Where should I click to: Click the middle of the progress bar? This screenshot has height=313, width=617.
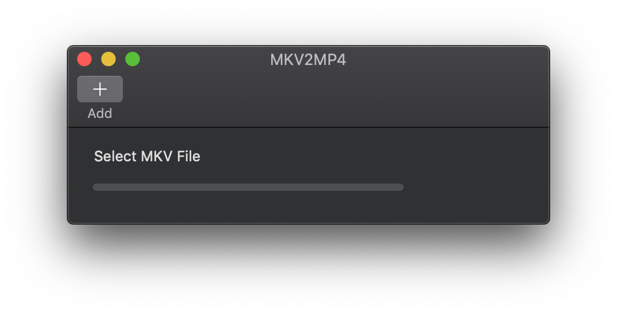(248, 187)
